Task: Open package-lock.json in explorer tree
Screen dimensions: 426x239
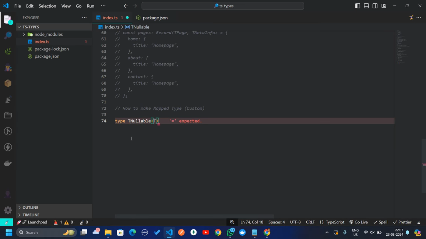Action: 54,49
